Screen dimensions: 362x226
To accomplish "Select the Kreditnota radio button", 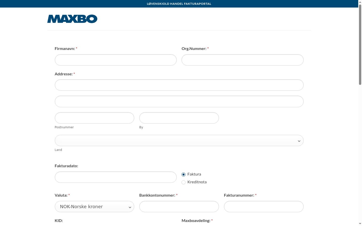I will [x=184, y=182].
